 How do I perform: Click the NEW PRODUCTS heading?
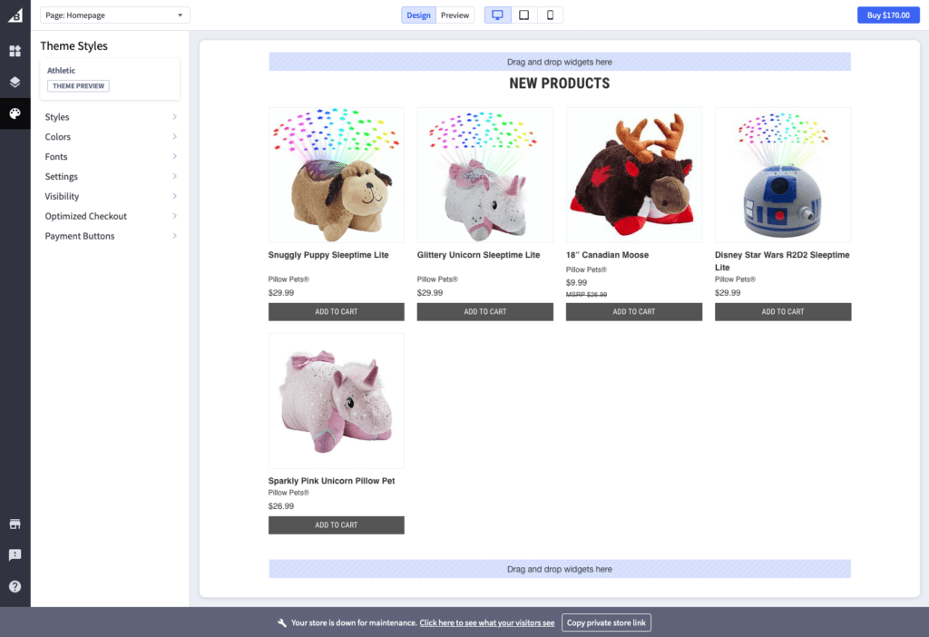tap(559, 83)
